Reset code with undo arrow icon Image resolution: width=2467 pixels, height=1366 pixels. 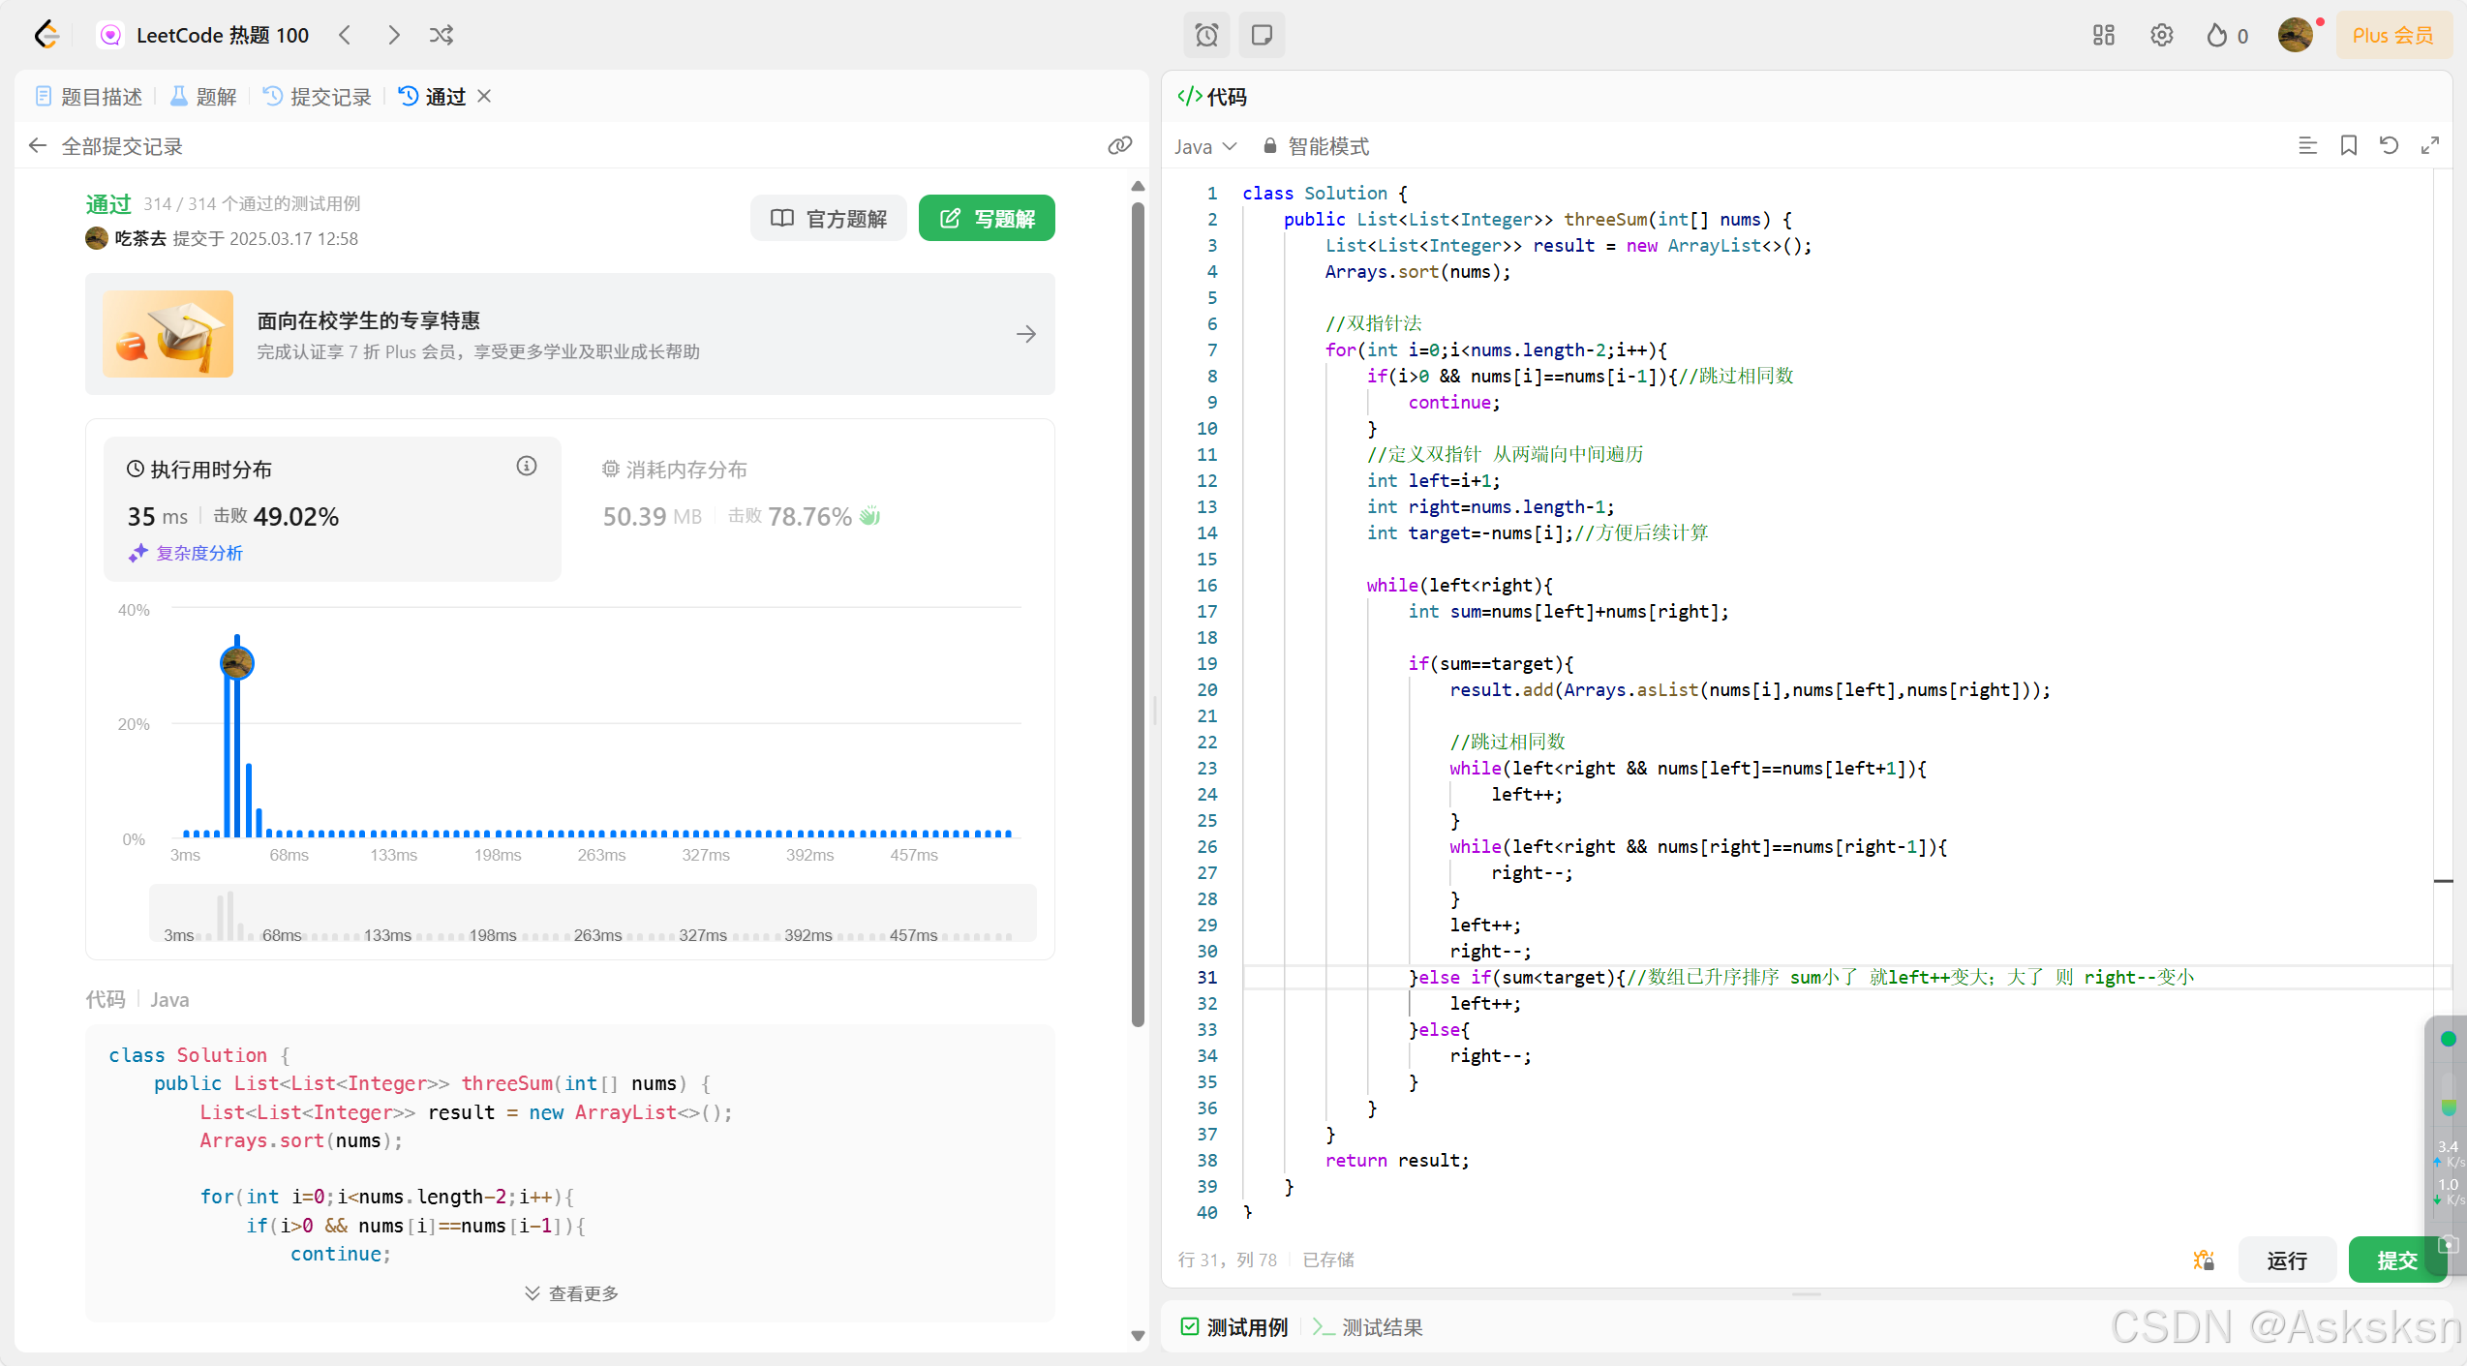click(2389, 146)
